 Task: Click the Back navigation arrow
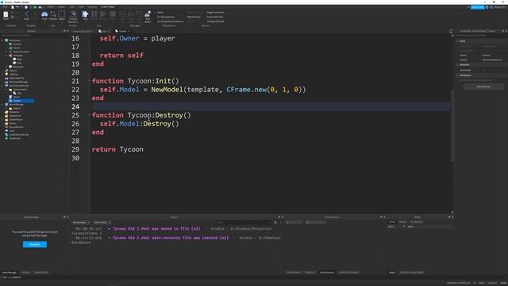coord(27,15)
